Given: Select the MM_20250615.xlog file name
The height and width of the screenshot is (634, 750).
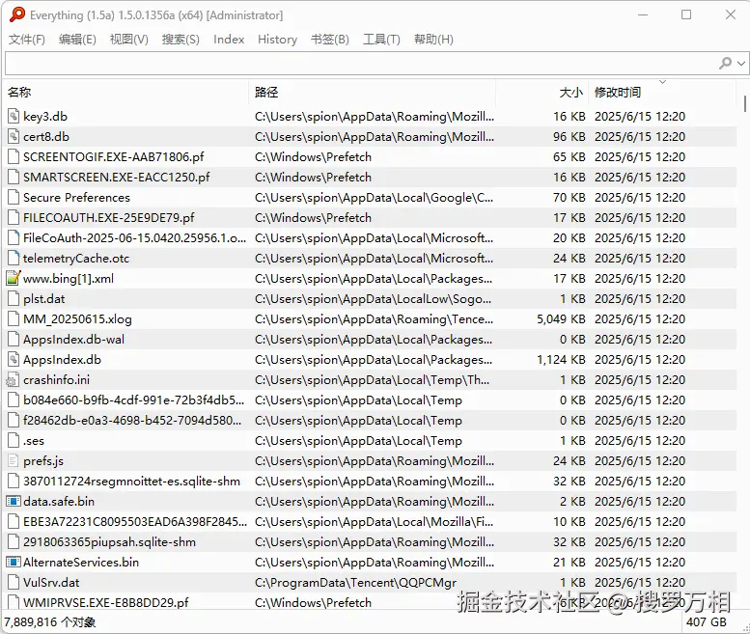Looking at the screenshot, I should pos(77,318).
